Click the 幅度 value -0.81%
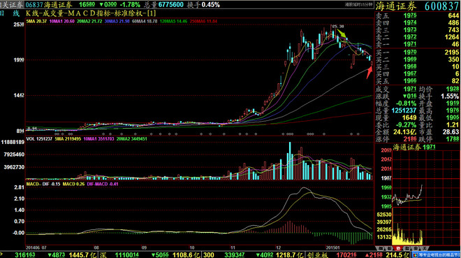Viewport: 461px width, 258px height. tap(406, 103)
